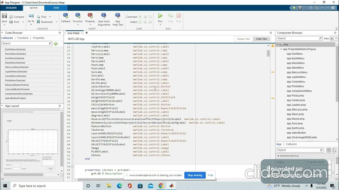Click Stop sharing button
The image size is (339, 190).
[195, 175]
